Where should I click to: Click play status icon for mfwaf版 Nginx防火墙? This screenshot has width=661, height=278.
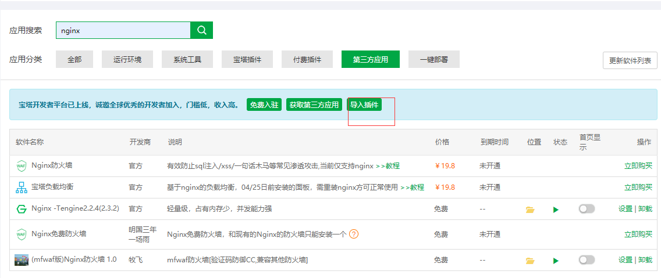click(556, 261)
